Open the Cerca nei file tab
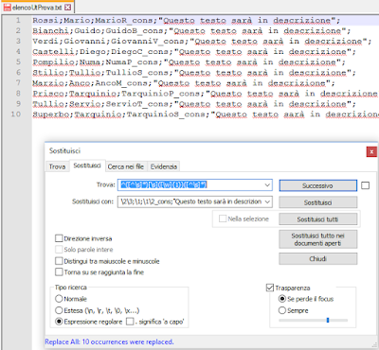This screenshot has height=350, width=379. tap(126, 166)
